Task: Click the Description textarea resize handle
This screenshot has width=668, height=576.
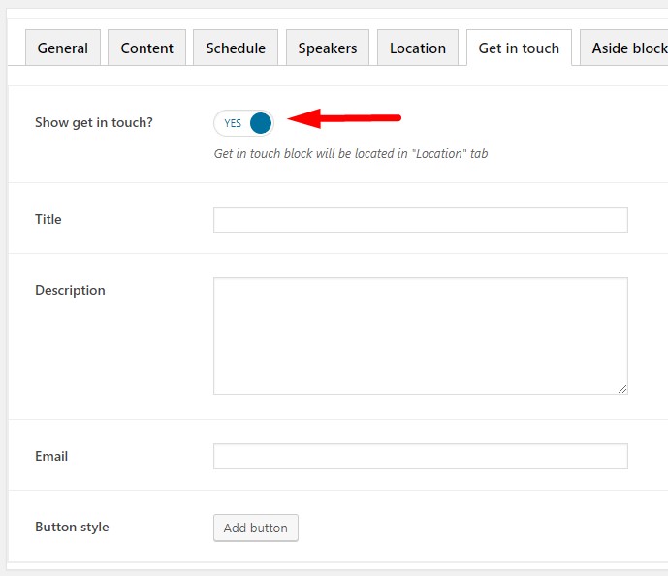Action: pyautogui.click(x=622, y=389)
